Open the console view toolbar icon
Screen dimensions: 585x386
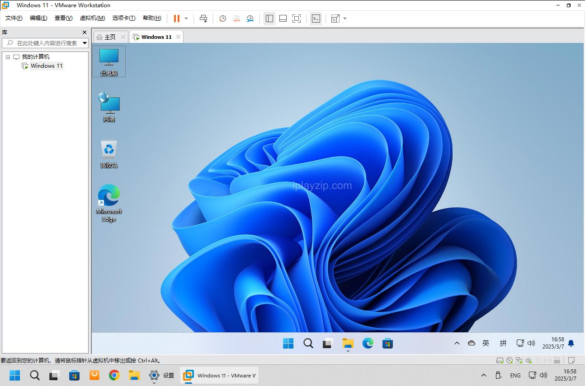click(316, 19)
